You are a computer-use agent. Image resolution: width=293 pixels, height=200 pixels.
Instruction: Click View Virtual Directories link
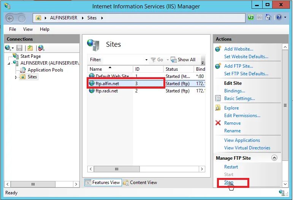247,148
